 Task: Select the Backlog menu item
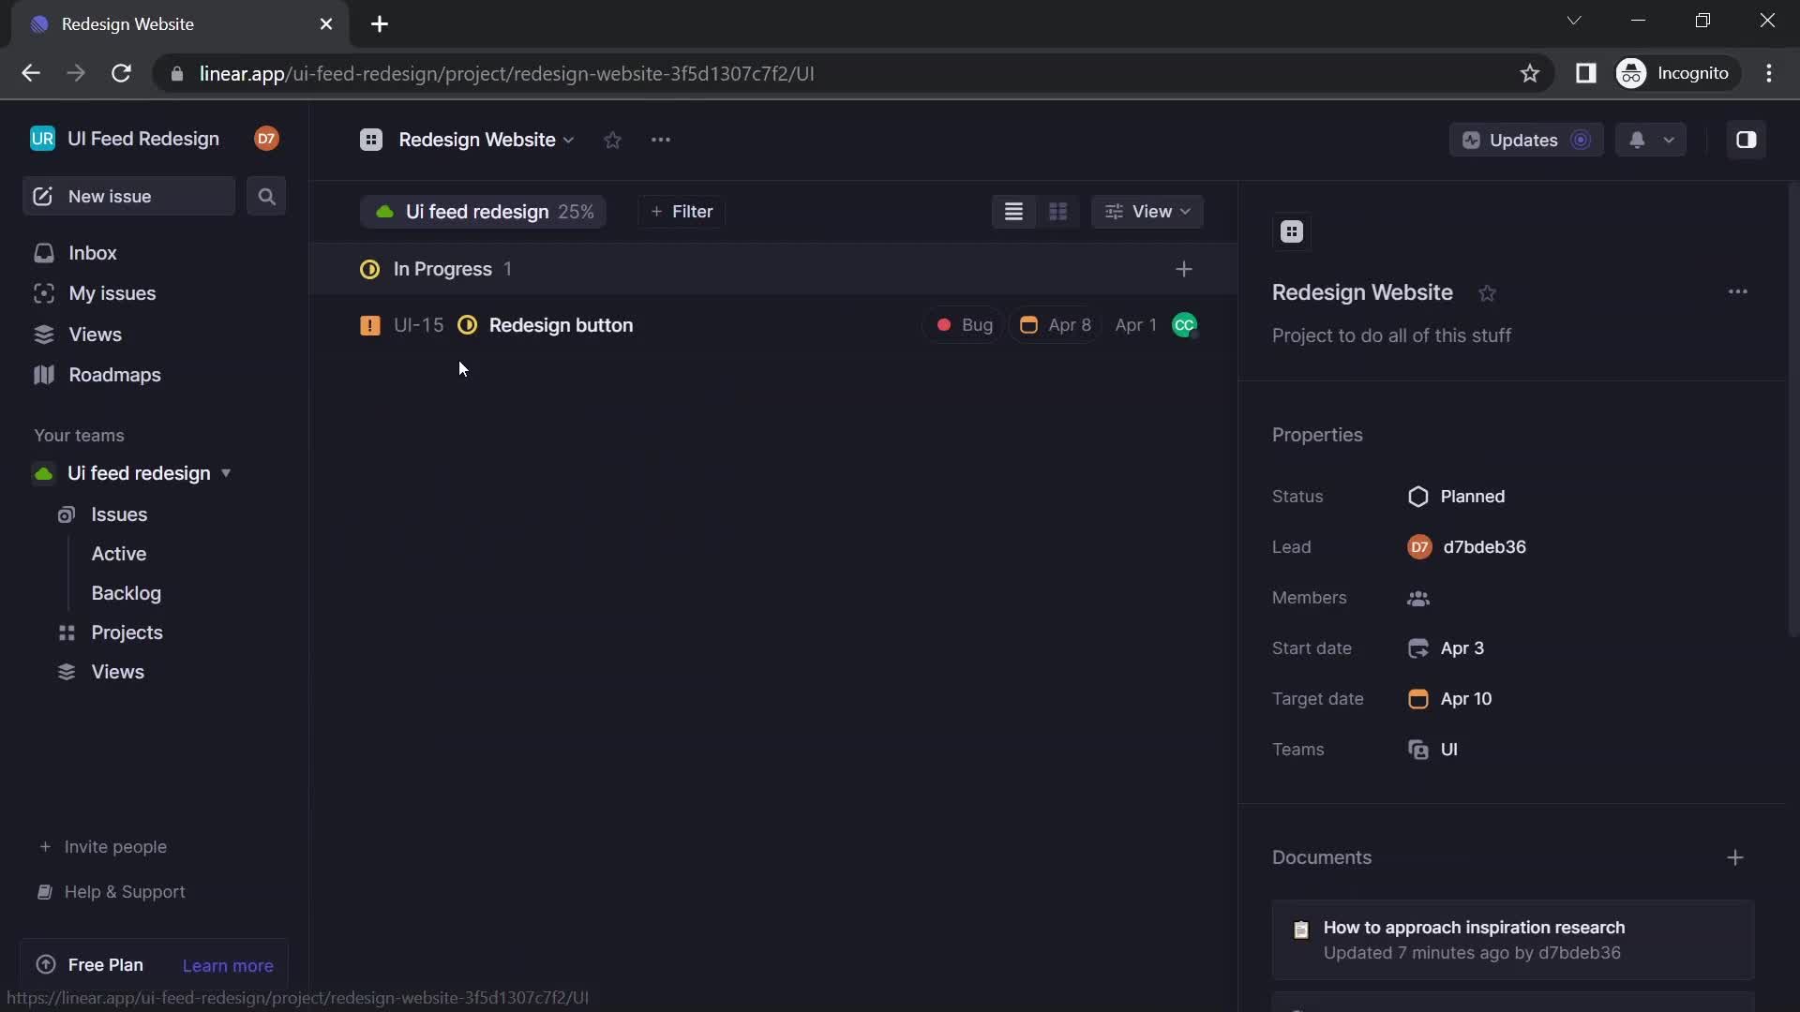pyautogui.click(x=125, y=592)
